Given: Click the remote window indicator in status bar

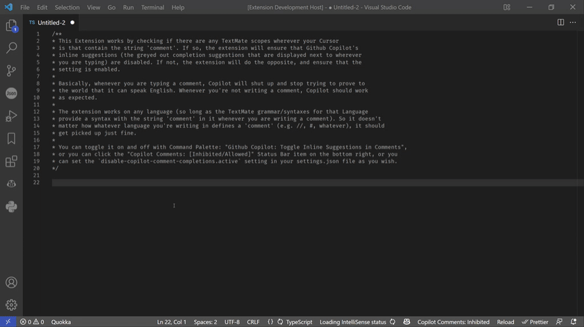Looking at the screenshot, I should tap(8, 321).
